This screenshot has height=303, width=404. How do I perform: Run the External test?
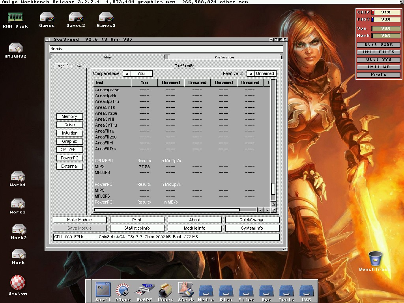tap(69, 166)
